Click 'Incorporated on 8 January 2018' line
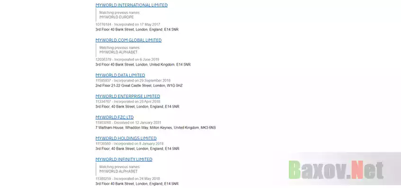401x188 pixels. [139, 144]
